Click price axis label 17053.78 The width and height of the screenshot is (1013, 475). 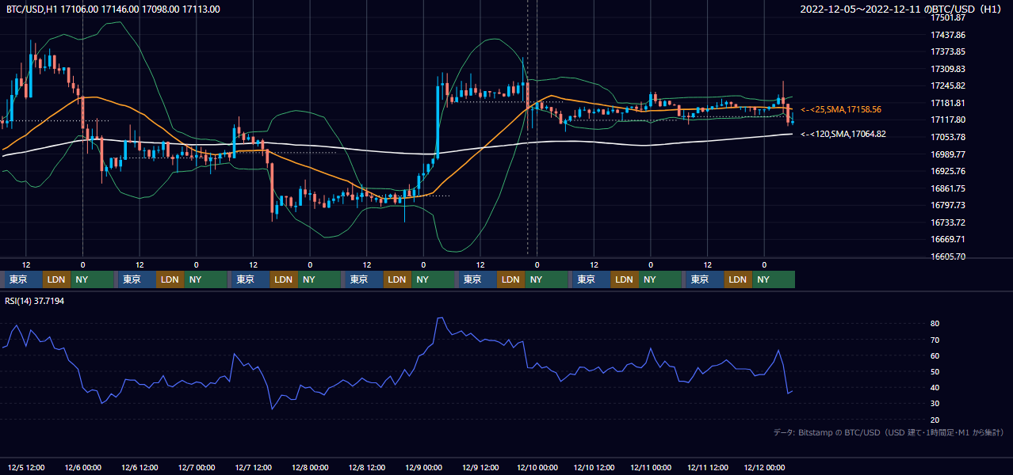pos(947,137)
